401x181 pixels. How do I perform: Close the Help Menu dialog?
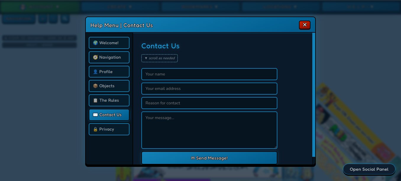305,25
